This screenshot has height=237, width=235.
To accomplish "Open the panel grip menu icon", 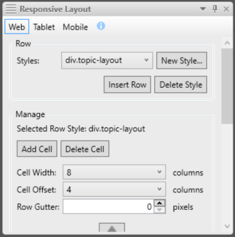I will coord(11,9).
